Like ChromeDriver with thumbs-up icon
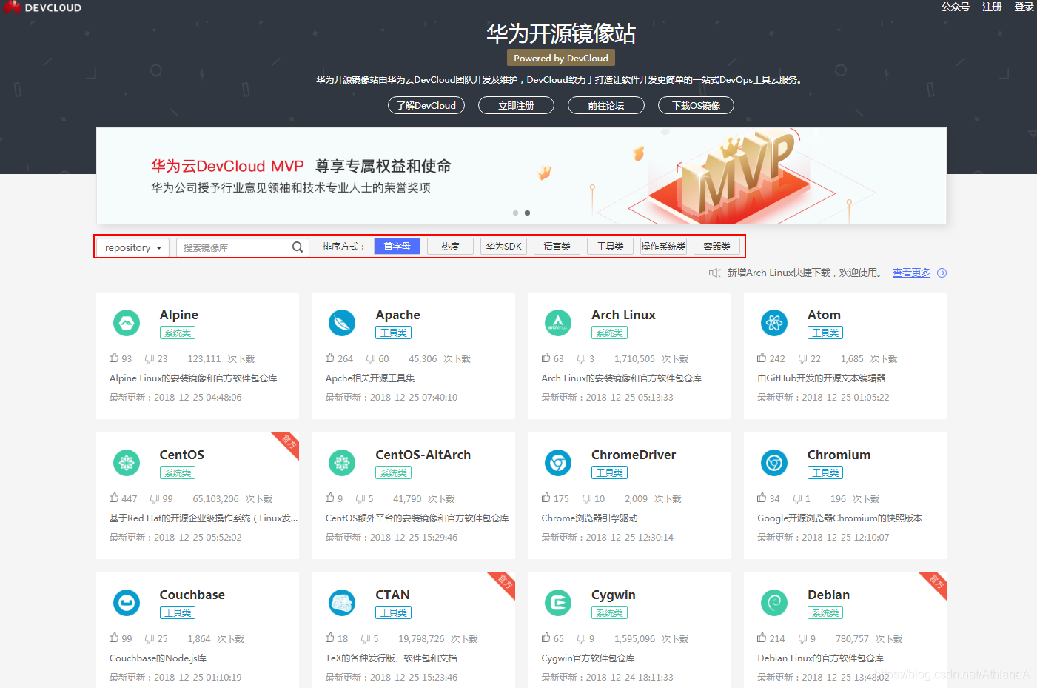 point(546,498)
